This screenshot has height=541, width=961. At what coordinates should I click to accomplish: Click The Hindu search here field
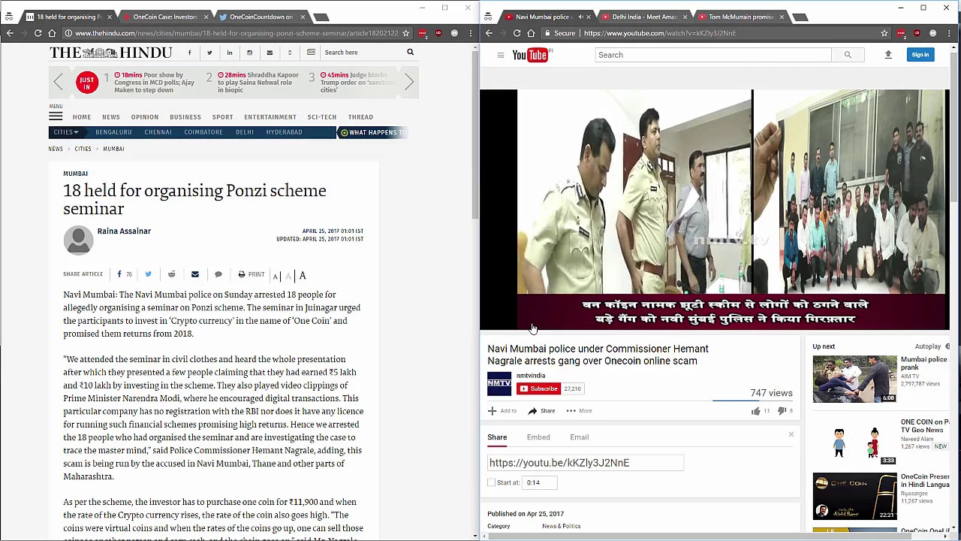click(362, 53)
